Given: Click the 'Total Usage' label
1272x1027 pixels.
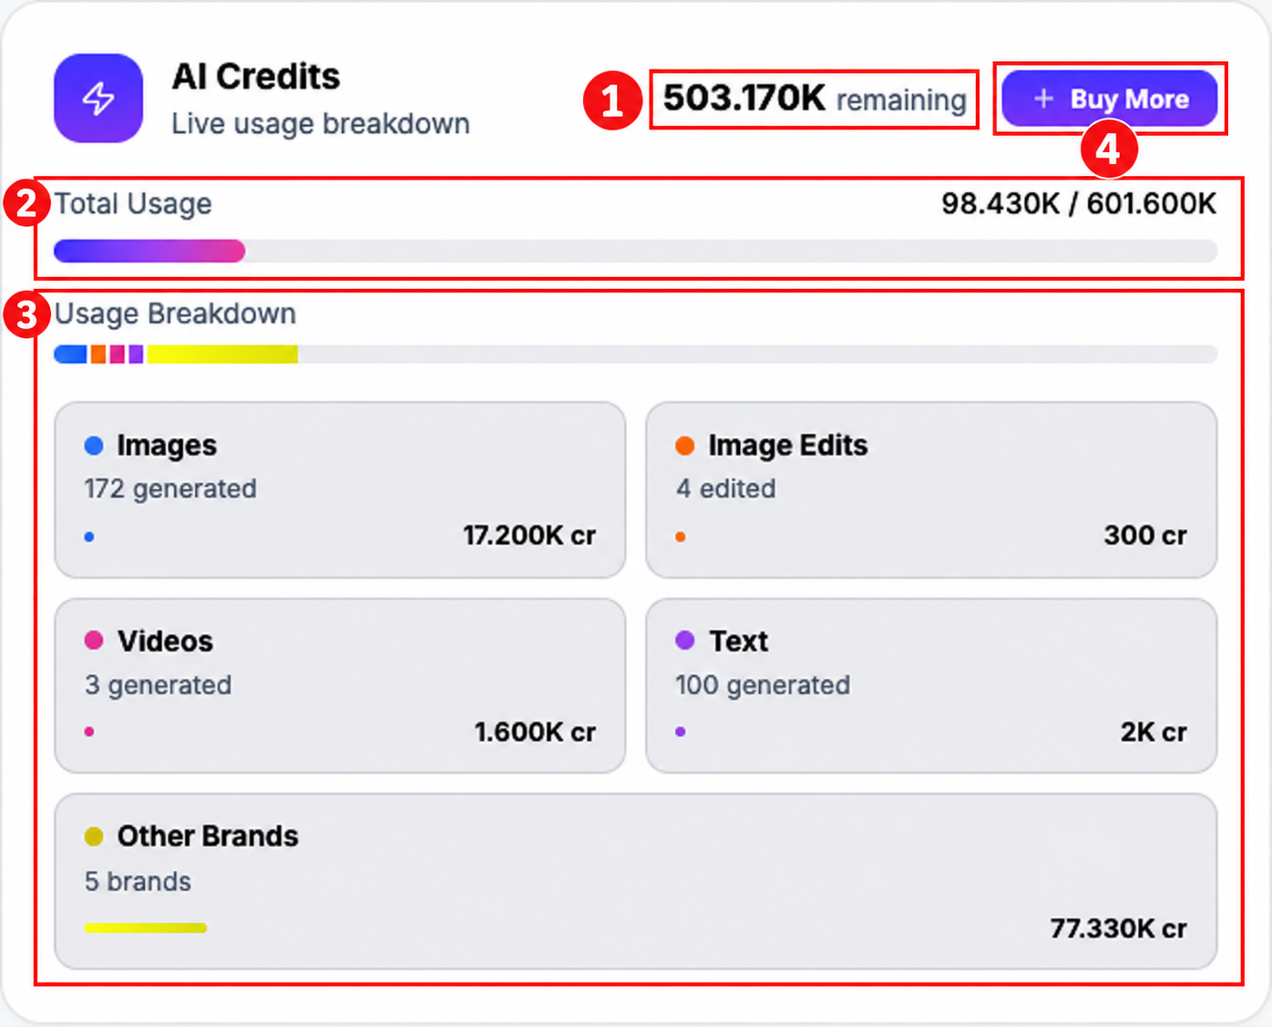Looking at the screenshot, I should (x=133, y=204).
